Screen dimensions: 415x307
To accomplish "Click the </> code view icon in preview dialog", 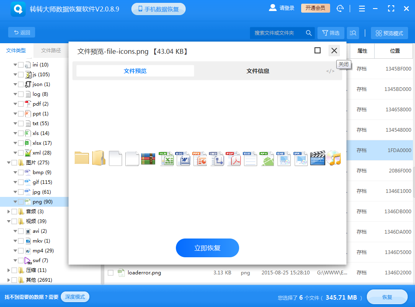I will click(330, 70).
